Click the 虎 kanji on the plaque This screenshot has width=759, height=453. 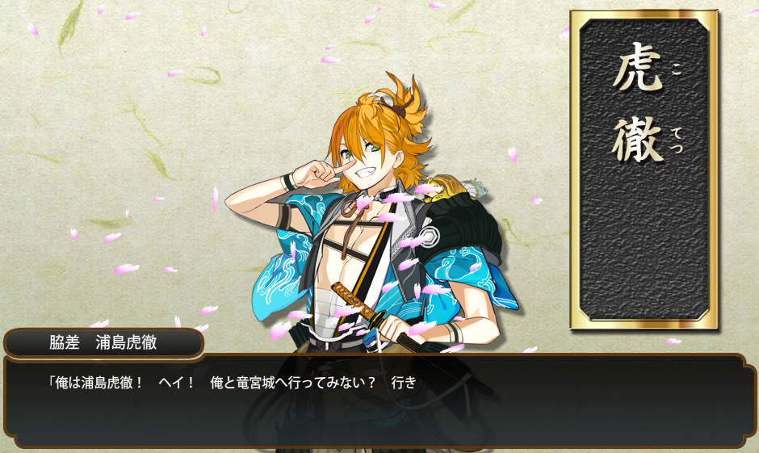tap(638, 67)
